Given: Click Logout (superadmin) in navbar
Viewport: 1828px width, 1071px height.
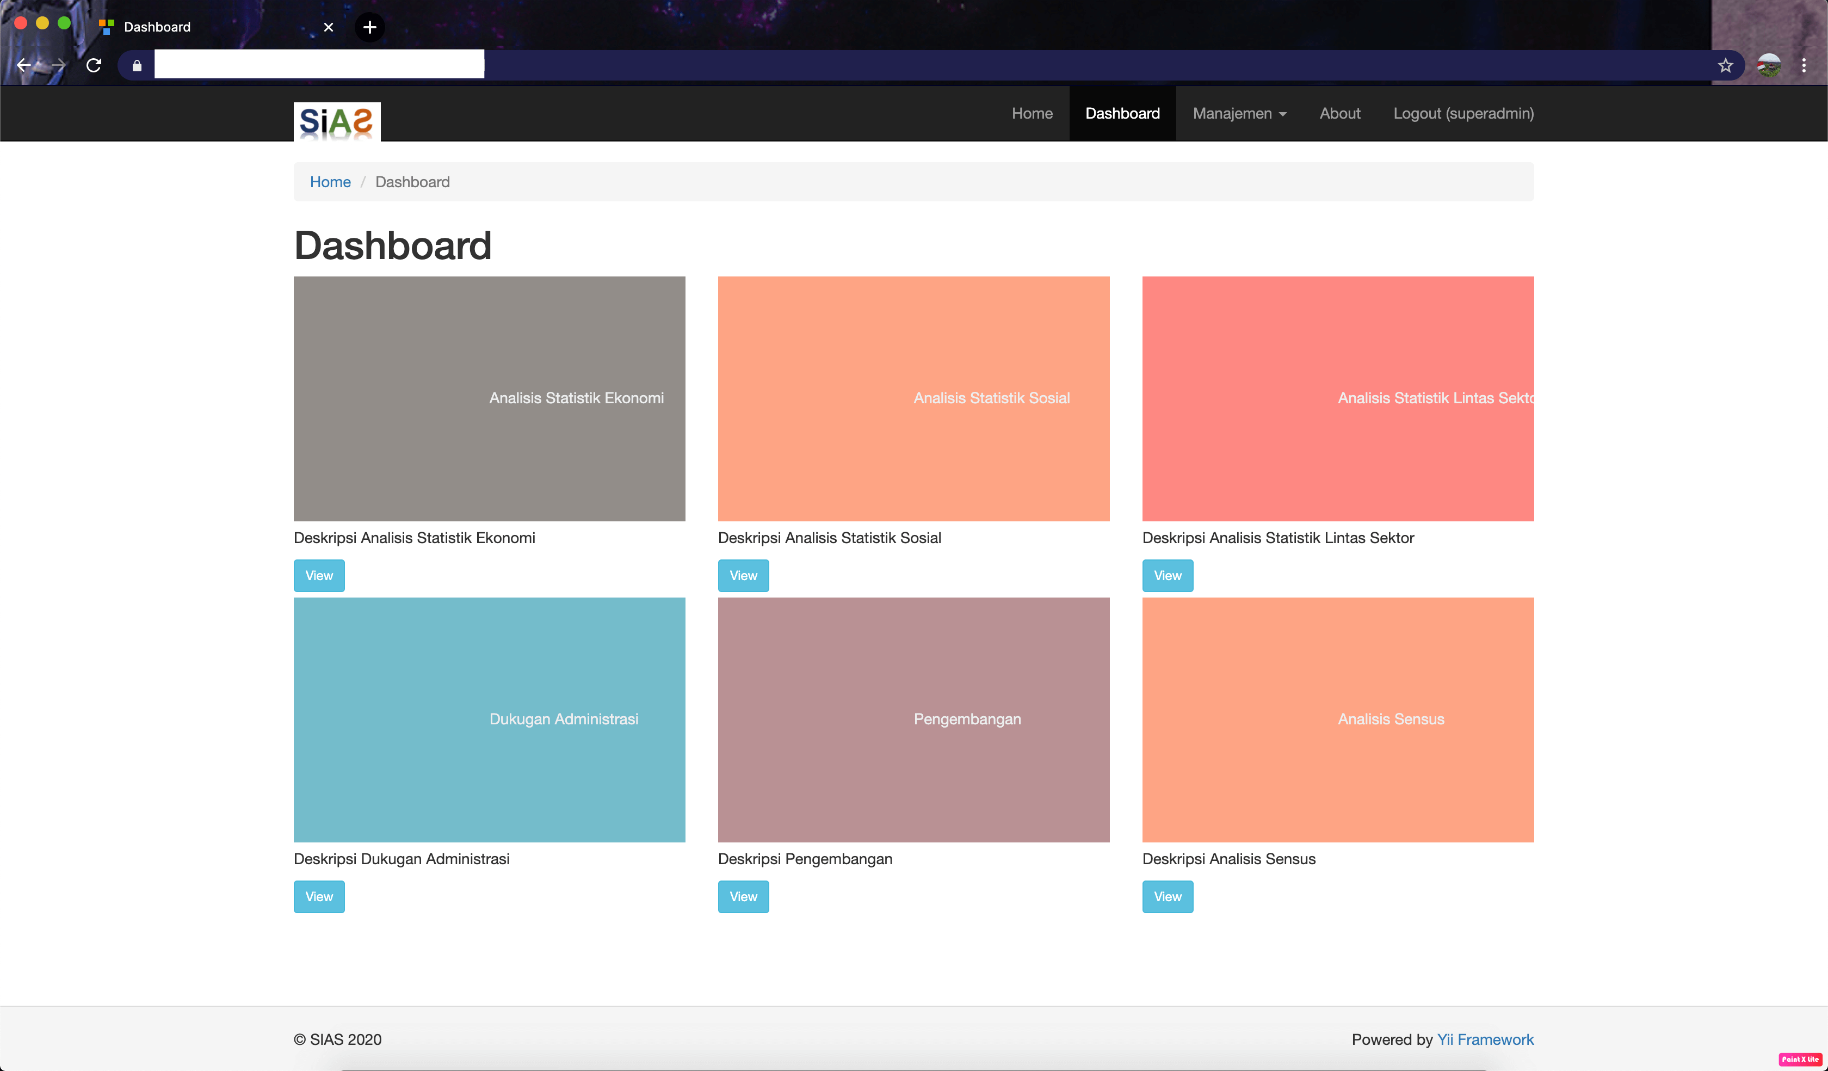Looking at the screenshot, I should pyautogui.click(x=1463, y=114).
